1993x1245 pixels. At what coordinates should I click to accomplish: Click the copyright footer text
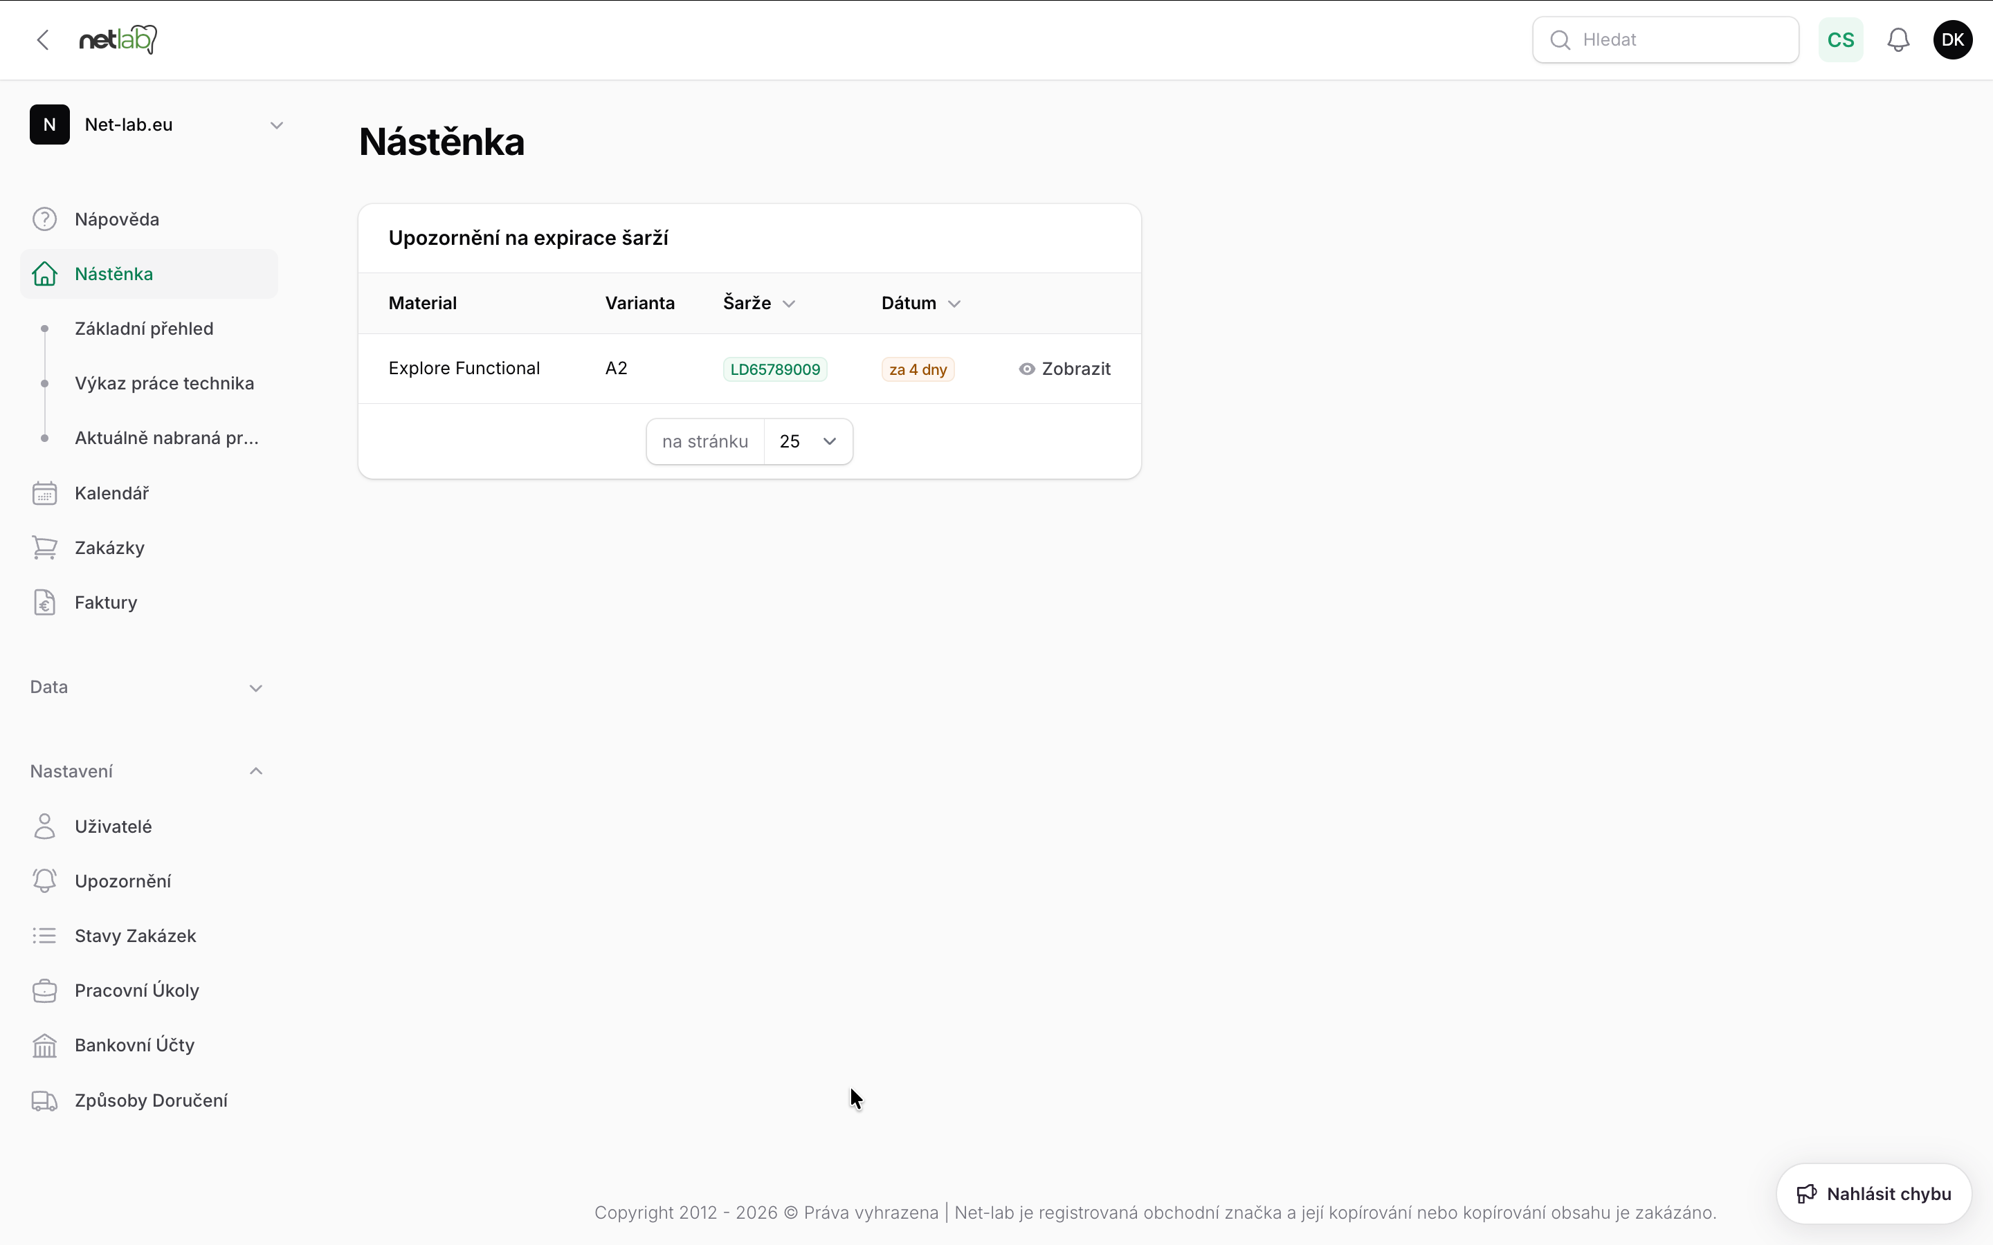pyautogui.click(x=1156, y=1212)
